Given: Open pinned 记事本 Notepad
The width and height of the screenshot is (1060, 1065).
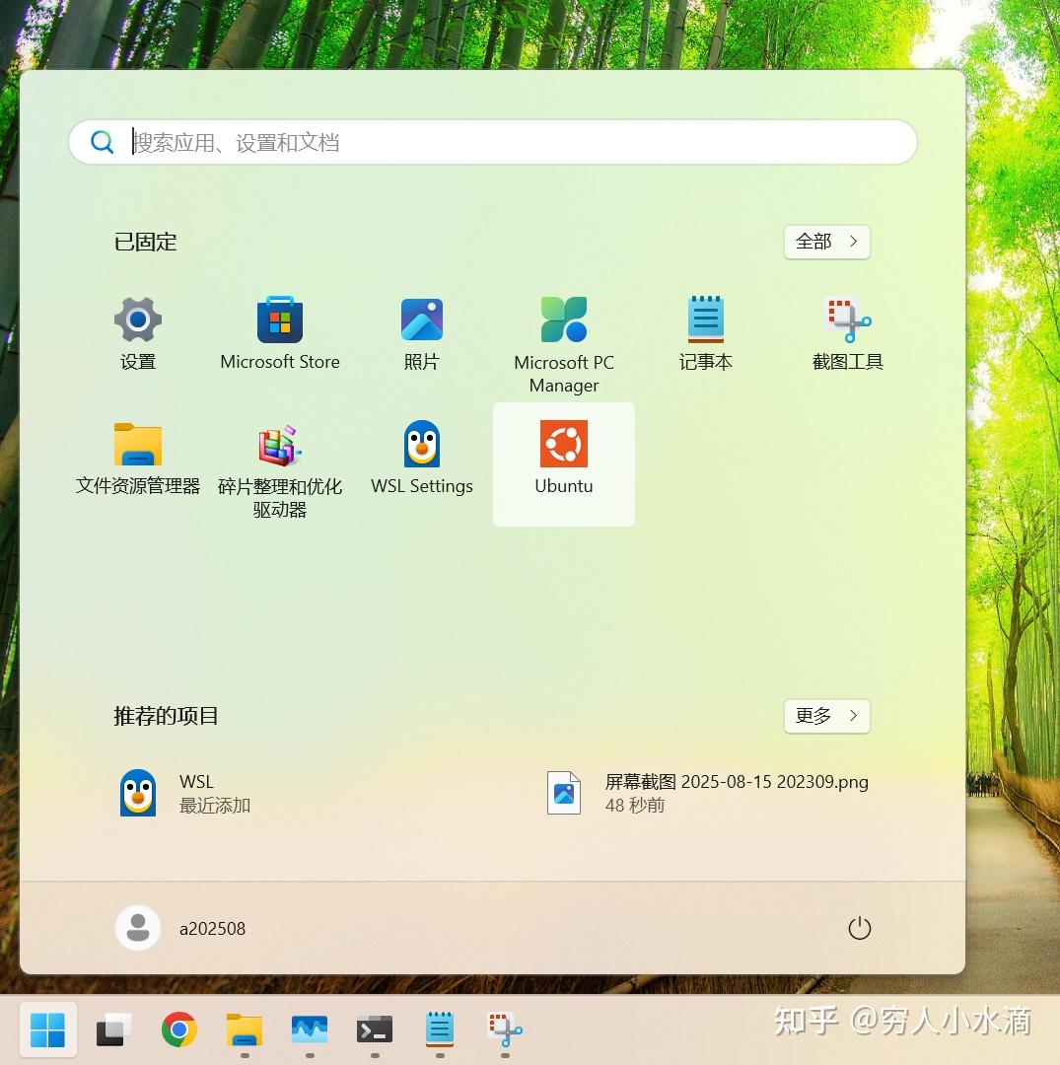Looking at the screenshot, I should (x=705, y=319).
